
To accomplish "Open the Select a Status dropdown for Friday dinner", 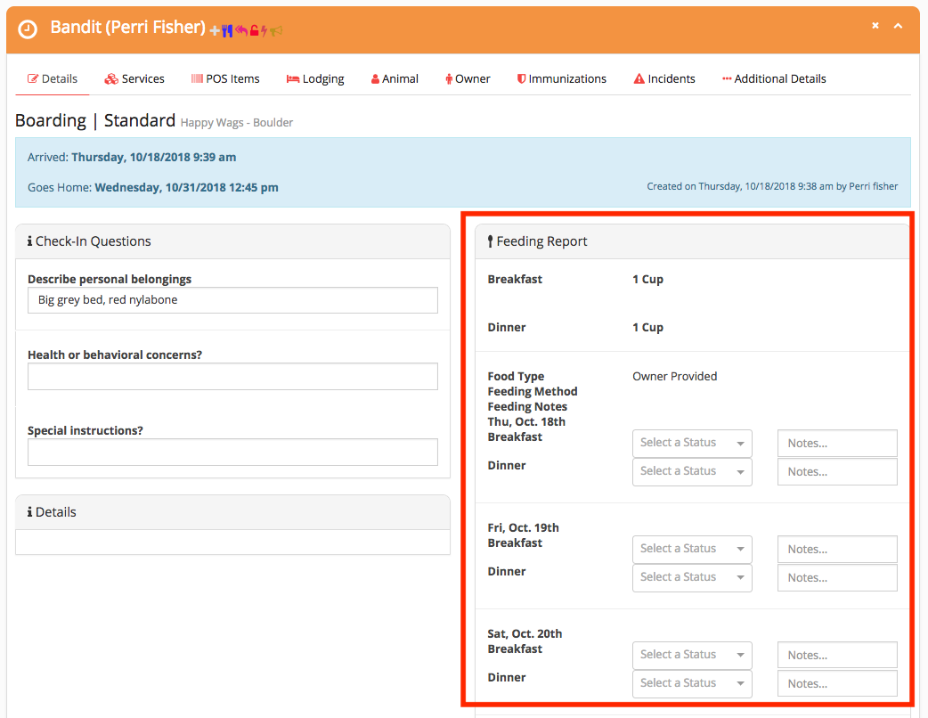I will 692,577.
